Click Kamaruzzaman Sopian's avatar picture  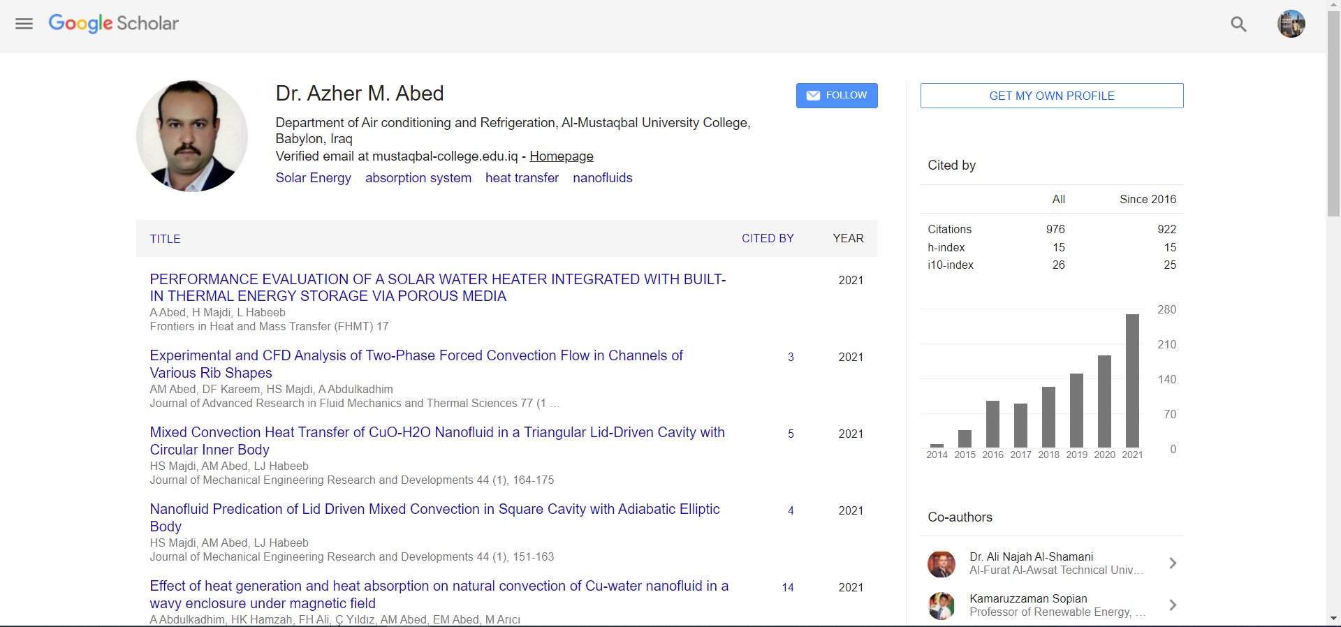pyautogui.click(x=941, y=605)
